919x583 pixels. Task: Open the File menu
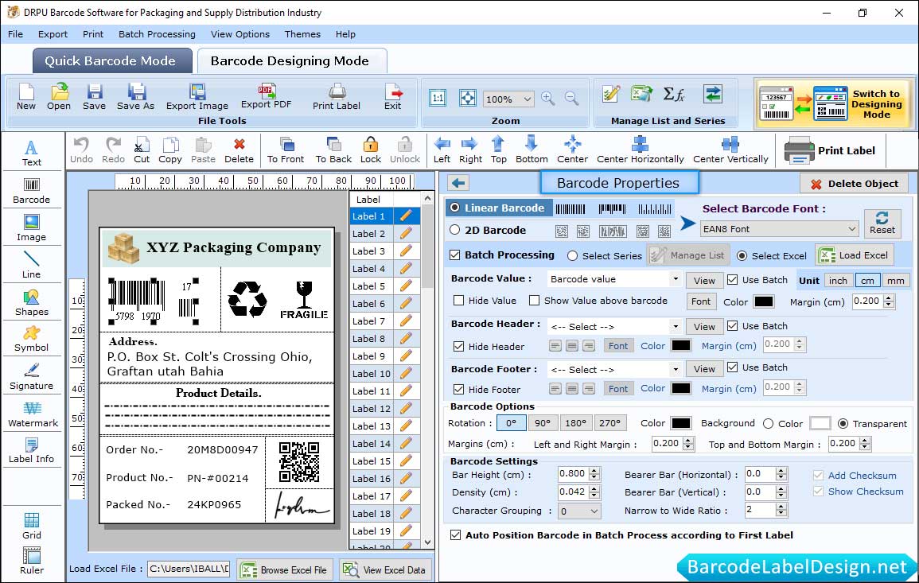click(x=16, y=34)
